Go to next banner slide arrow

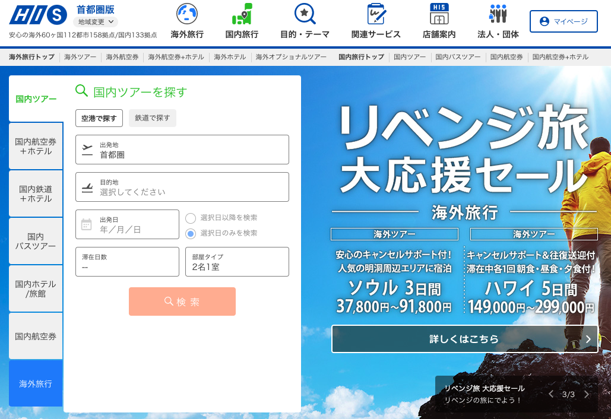[x=587, y=394]
